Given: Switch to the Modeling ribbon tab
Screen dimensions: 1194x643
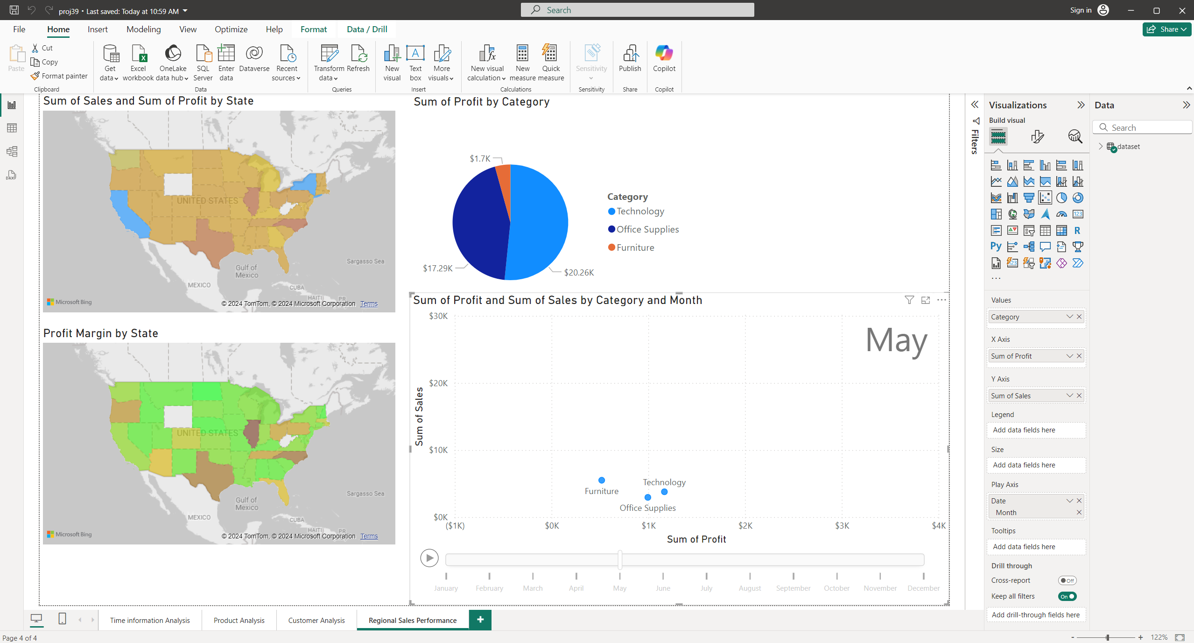Looking at the screenshot, I should 143,29.
